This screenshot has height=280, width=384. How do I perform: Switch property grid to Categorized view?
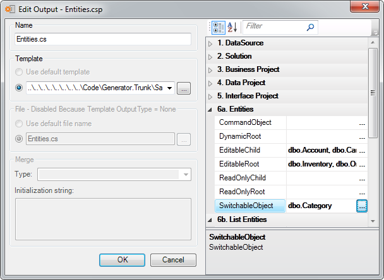(x=218, y=27)
